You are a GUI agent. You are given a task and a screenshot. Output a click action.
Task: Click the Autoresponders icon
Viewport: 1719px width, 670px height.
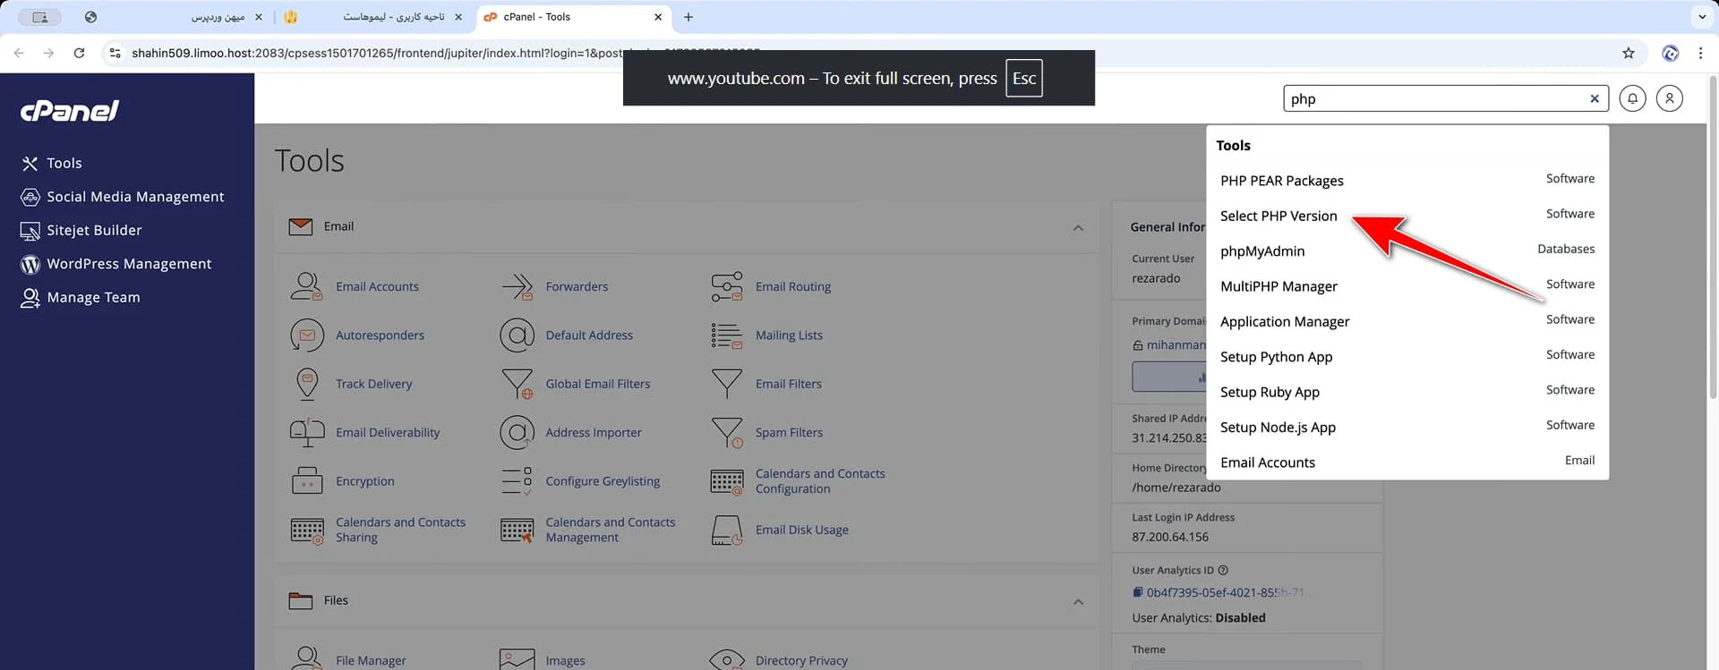(x=306, y=335)
